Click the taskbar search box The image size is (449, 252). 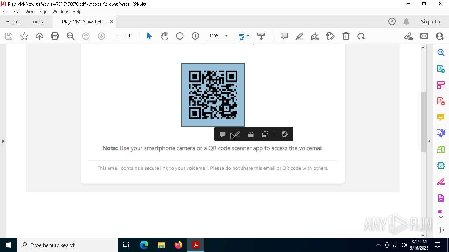pyautogui.click(x=67, y=245)
